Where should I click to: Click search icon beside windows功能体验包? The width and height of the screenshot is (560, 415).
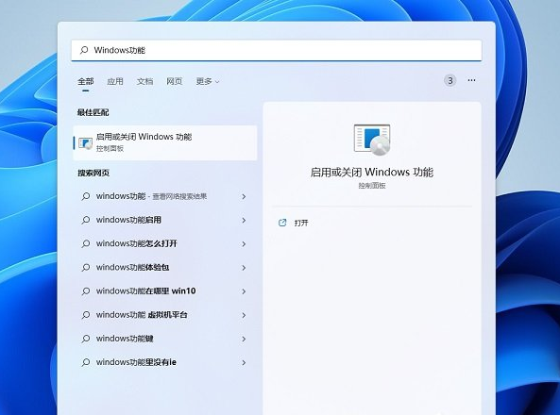click(x=86, y=268)
